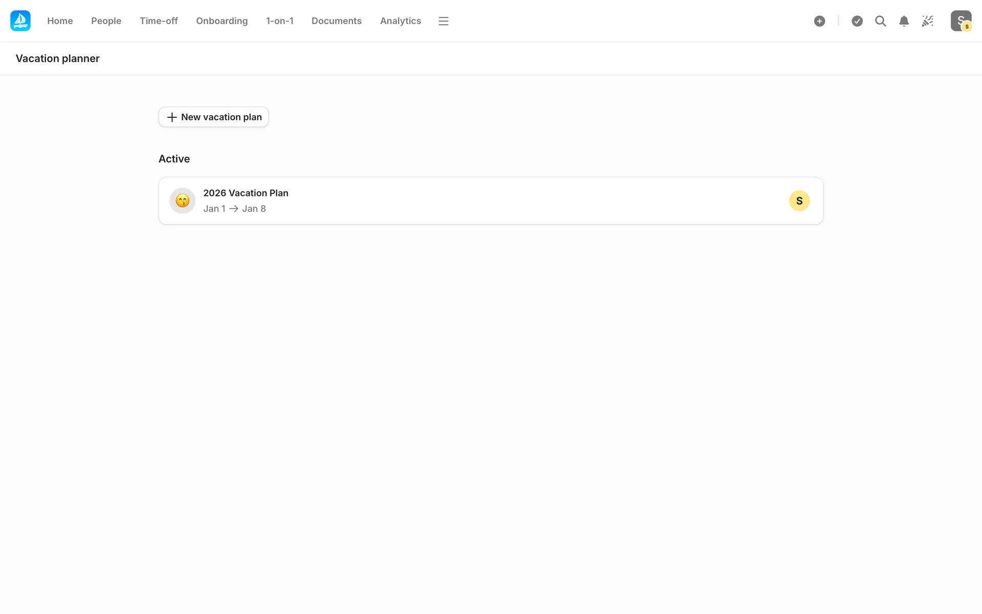Click the plus quick-add icon
This screenshot has height=614, width=982.
pyautogui.click(x=819, y=21)
